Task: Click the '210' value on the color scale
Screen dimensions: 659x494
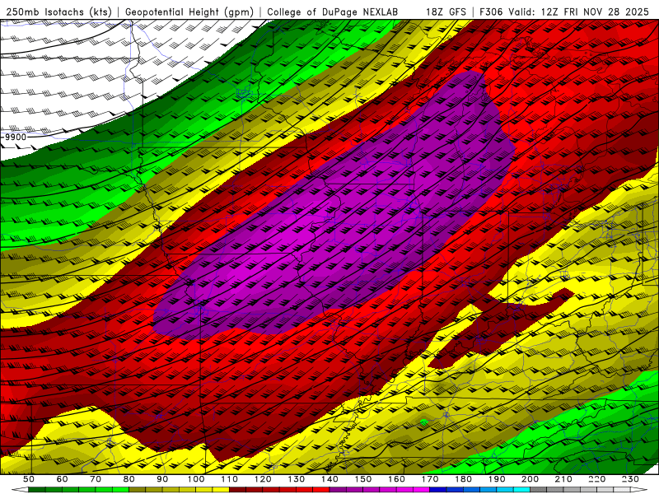Action: click(563, 479)
